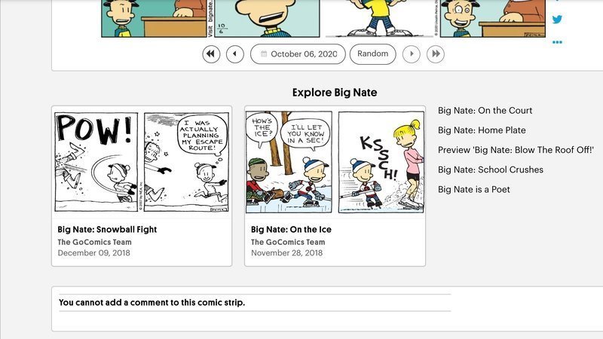Open the On the Ice comic thumbnail
The height and width of the screenshot is (339, 603).
pos(335,162)
